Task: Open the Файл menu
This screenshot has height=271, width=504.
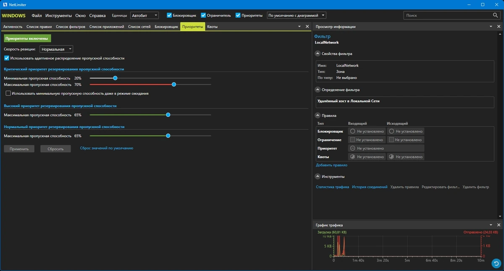Action: click(37, 15)
